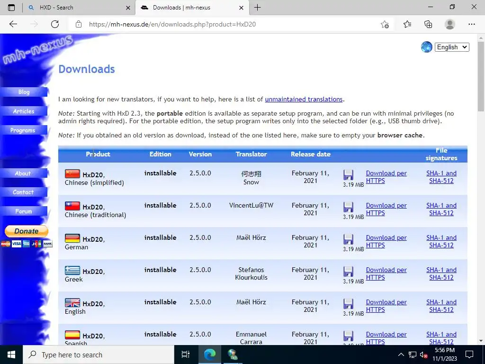View site information via the lock icon
Screen dimensions: 485x364
(79, 24)
